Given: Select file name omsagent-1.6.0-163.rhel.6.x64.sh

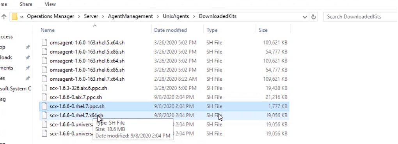Looking at the screenshot, I should pyautogui.click(x=87, y=61).
